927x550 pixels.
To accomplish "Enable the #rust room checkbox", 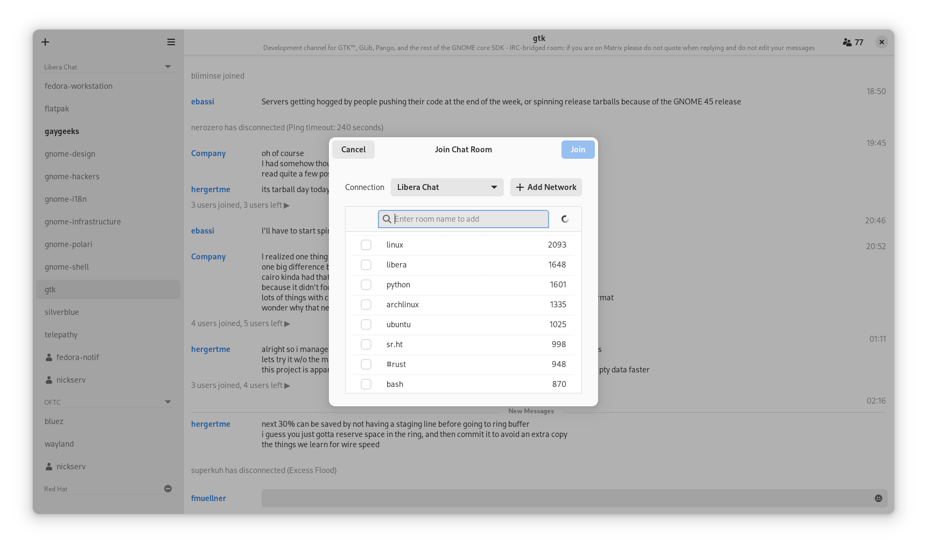I will click(366, 364).
